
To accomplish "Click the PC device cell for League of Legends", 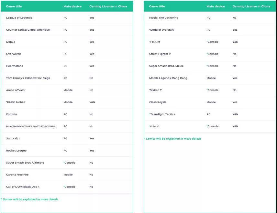I will click(x=65, y=18).
